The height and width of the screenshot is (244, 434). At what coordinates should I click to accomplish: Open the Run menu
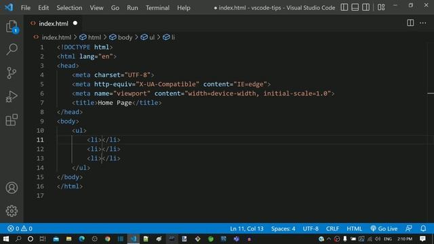pos(132,7)
